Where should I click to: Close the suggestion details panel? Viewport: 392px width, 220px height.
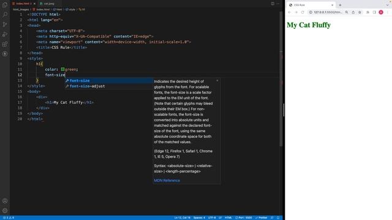[217, 81]
